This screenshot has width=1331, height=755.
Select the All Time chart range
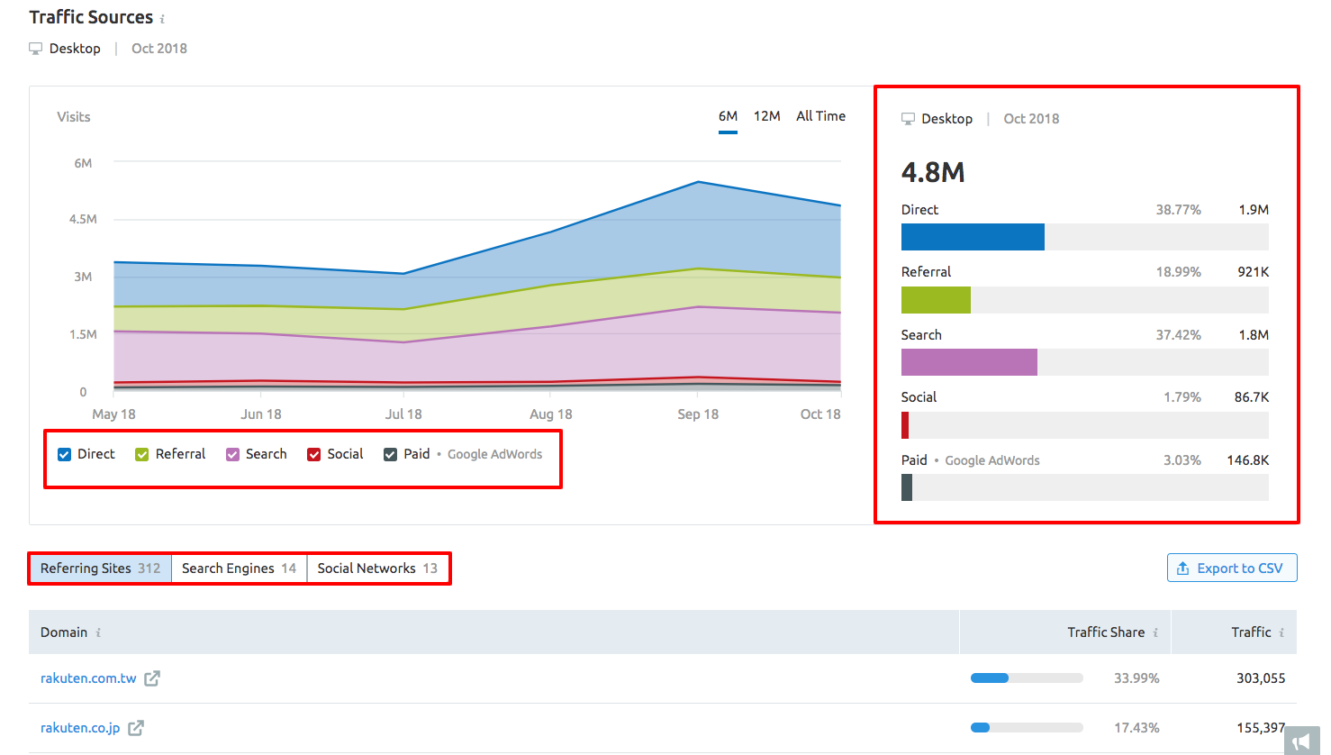820,116
